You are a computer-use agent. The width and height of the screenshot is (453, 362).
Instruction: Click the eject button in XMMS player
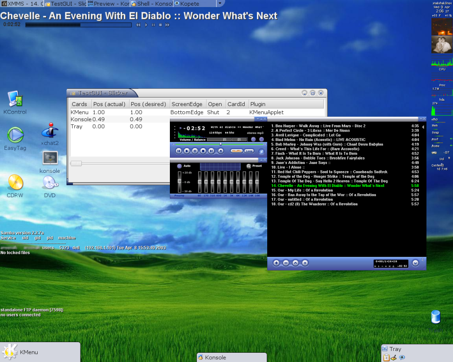tap(221, 151)
